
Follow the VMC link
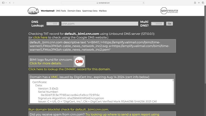click(x=54, y=77)
